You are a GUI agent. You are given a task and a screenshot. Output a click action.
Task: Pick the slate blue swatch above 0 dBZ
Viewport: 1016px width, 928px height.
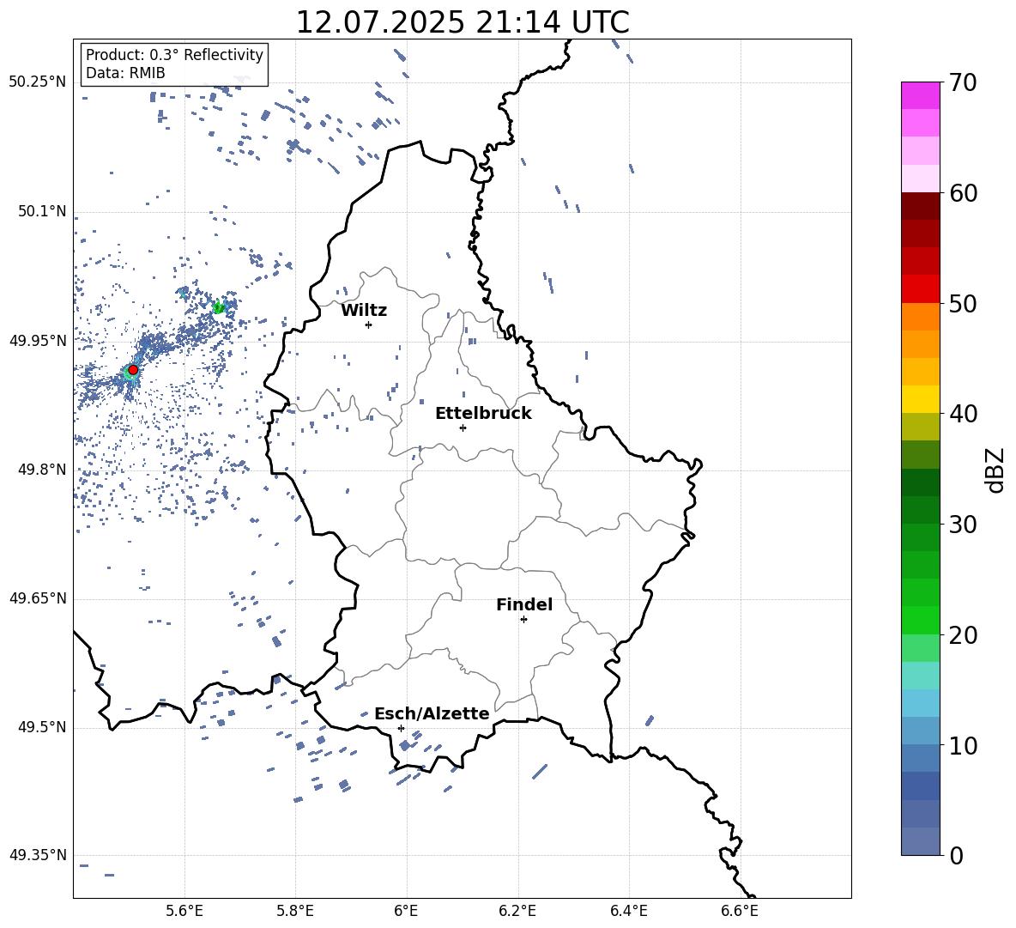[920, 841]
